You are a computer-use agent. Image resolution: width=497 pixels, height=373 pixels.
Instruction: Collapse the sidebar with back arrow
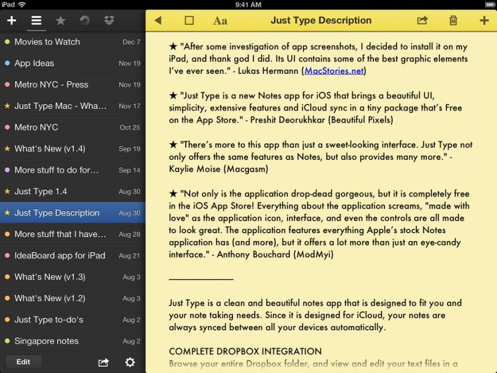point(158,21)
